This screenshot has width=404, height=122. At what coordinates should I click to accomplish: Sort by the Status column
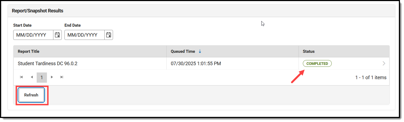click(x=309, y=51)
